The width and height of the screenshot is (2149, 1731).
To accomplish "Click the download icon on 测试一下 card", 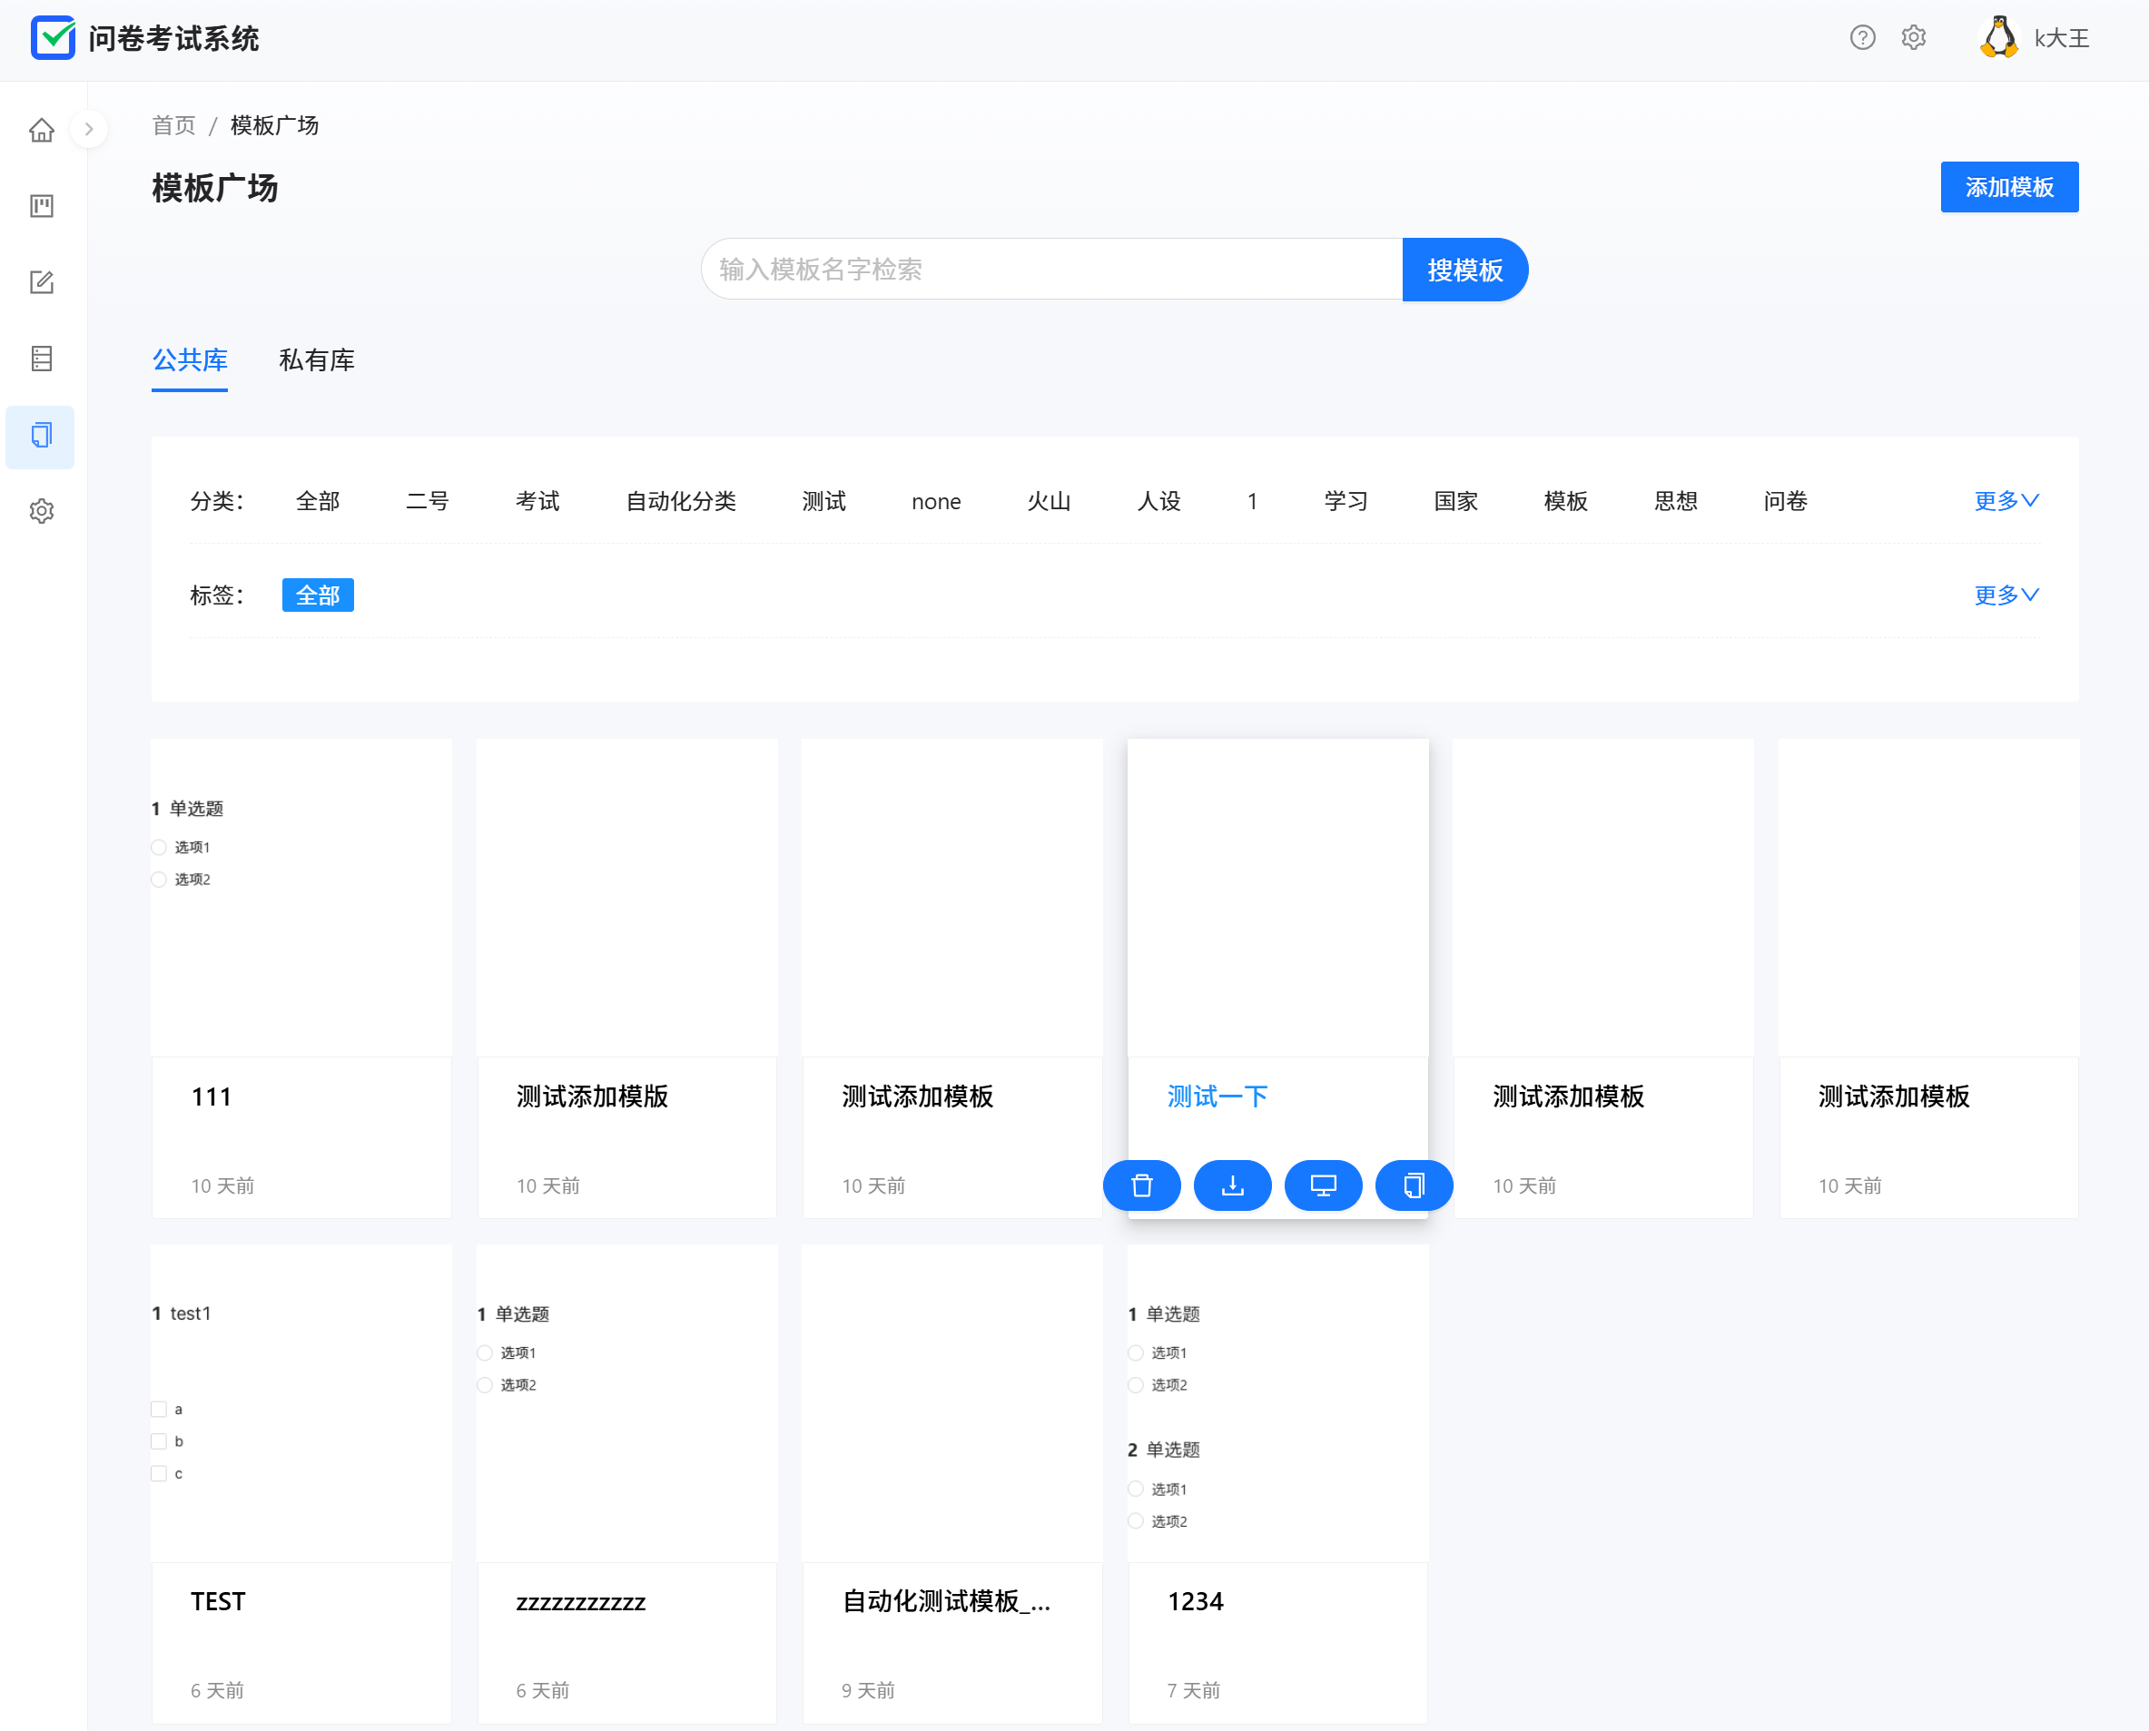I will pyautogui.click(x=1233, y=1185).
